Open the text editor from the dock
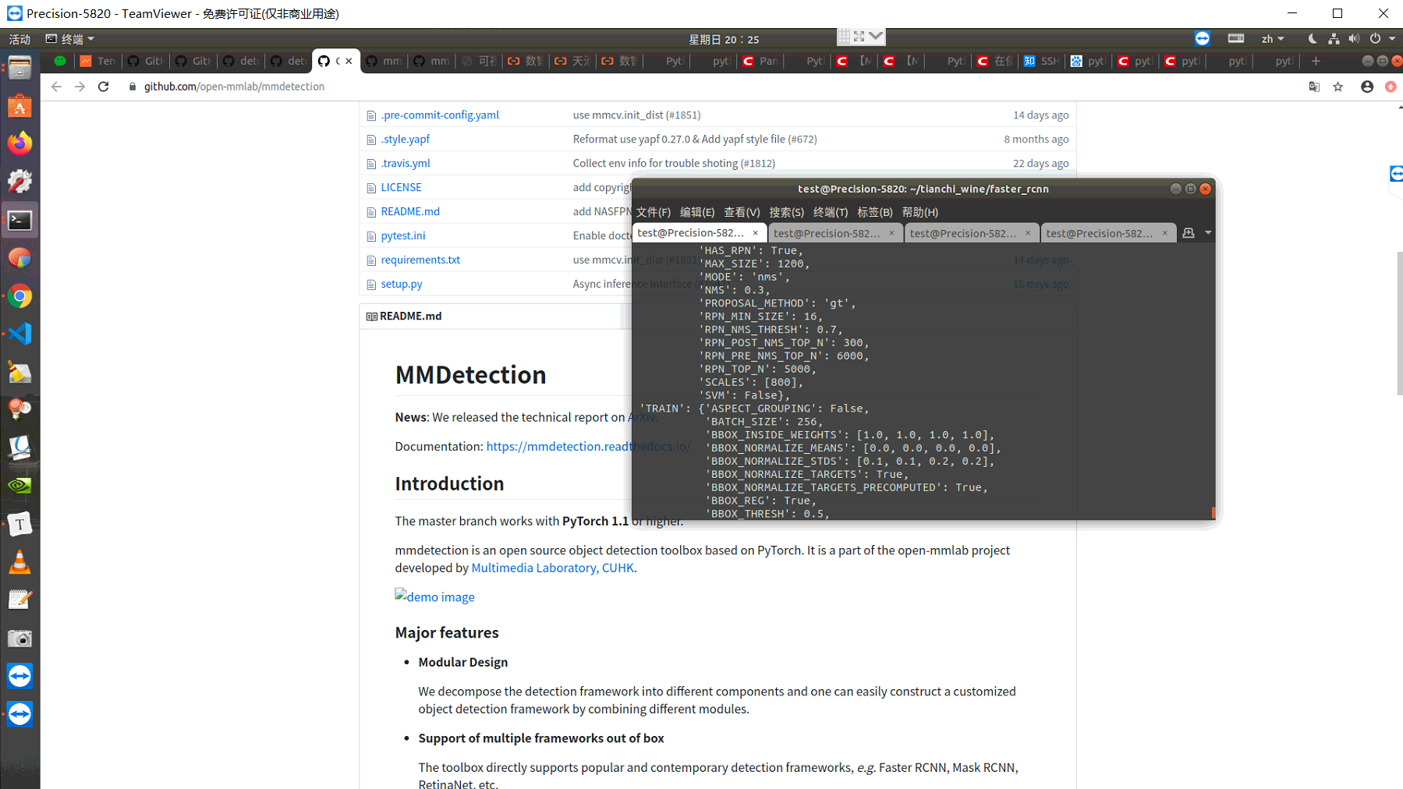Screen dimensions: 1403x789 pos(19,600)
